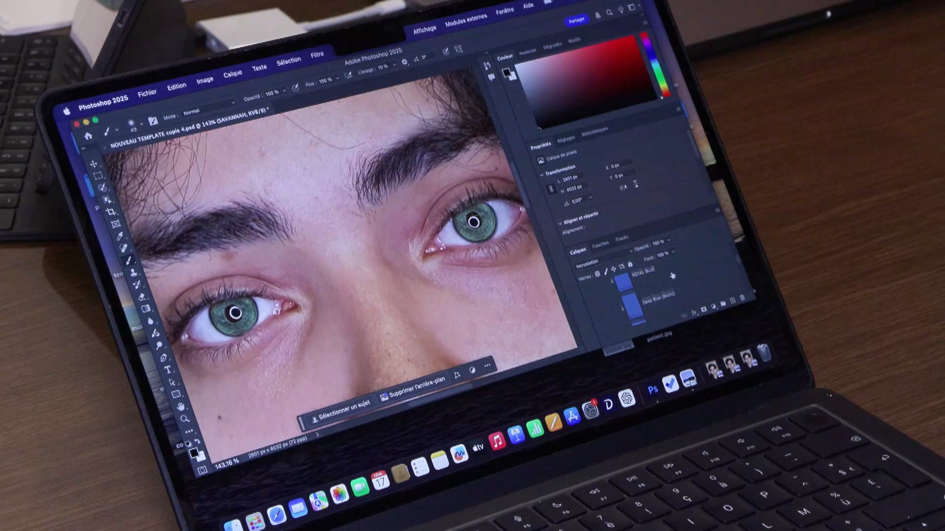The height and width of the screenshot is (531, 945).
Task: Select the Move tool in toolbar
Action: pyautogui.click(x=94, y=164)
